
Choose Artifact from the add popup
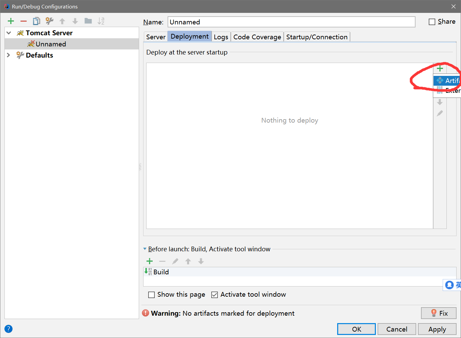coord(447,81)
